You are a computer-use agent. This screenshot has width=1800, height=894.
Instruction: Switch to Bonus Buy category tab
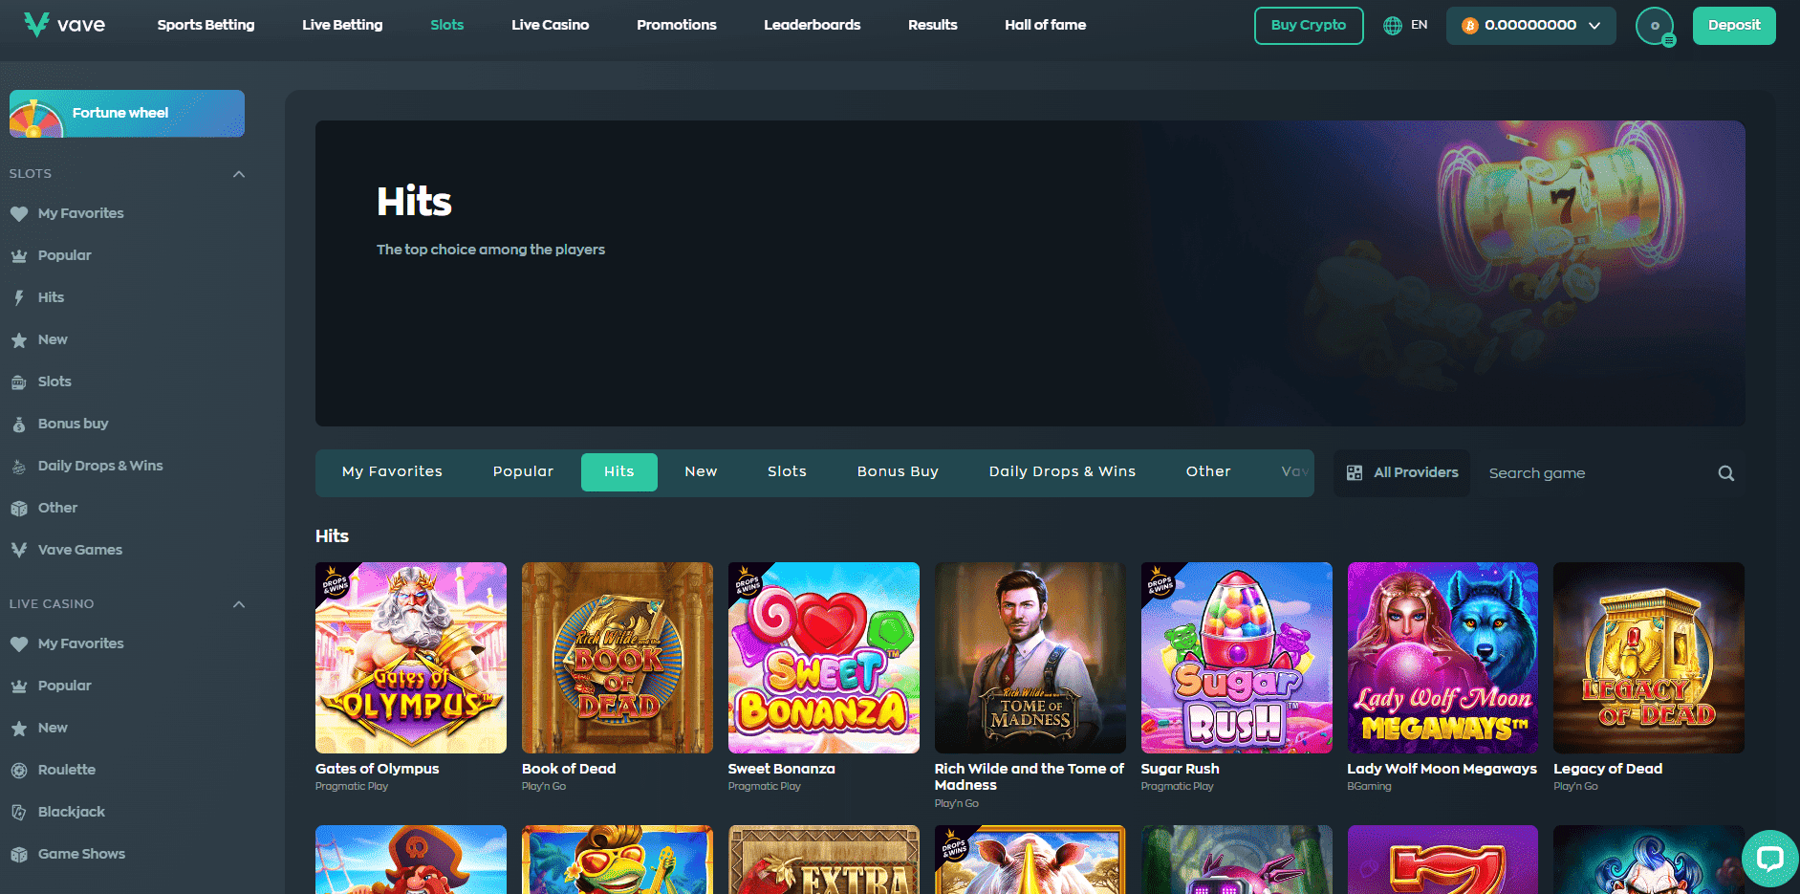898,472
